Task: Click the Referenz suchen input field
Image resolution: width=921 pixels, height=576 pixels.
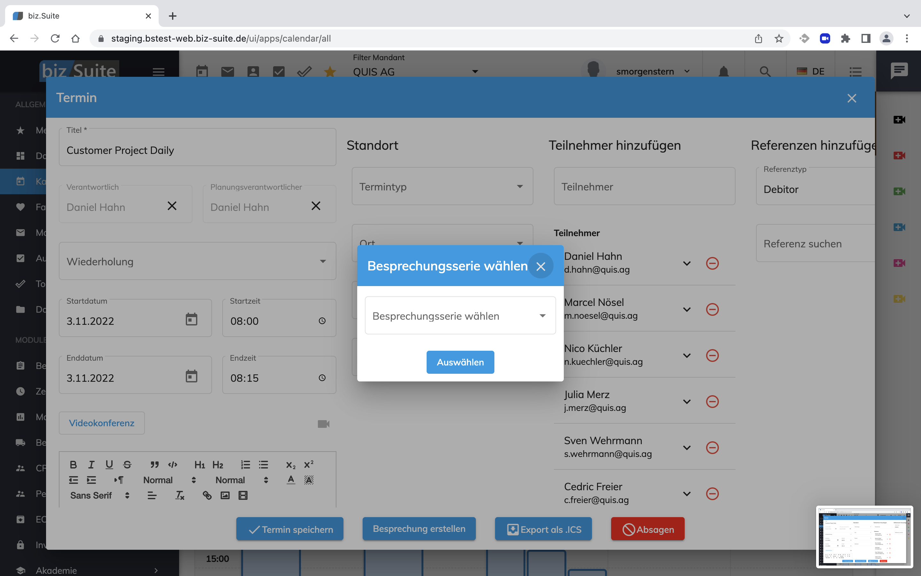Action: [815, 243]
